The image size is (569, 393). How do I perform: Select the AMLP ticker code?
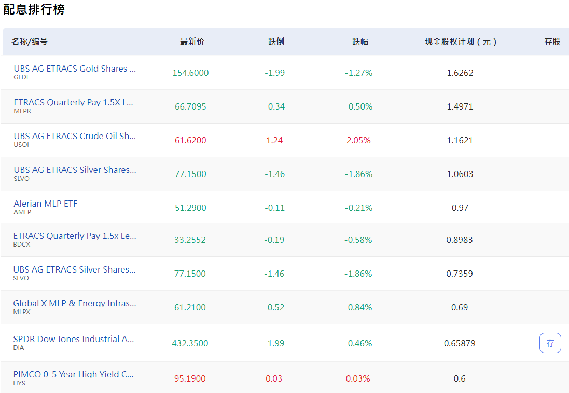[x=22, y=212]
